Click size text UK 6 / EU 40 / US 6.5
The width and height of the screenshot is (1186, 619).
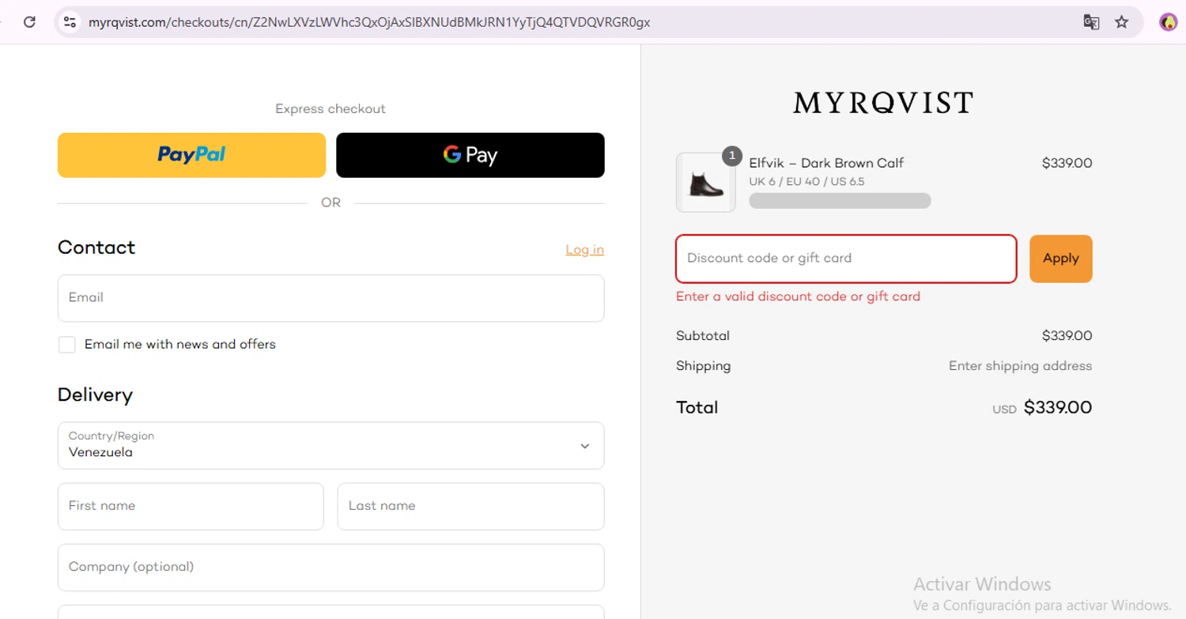[806, 182]
